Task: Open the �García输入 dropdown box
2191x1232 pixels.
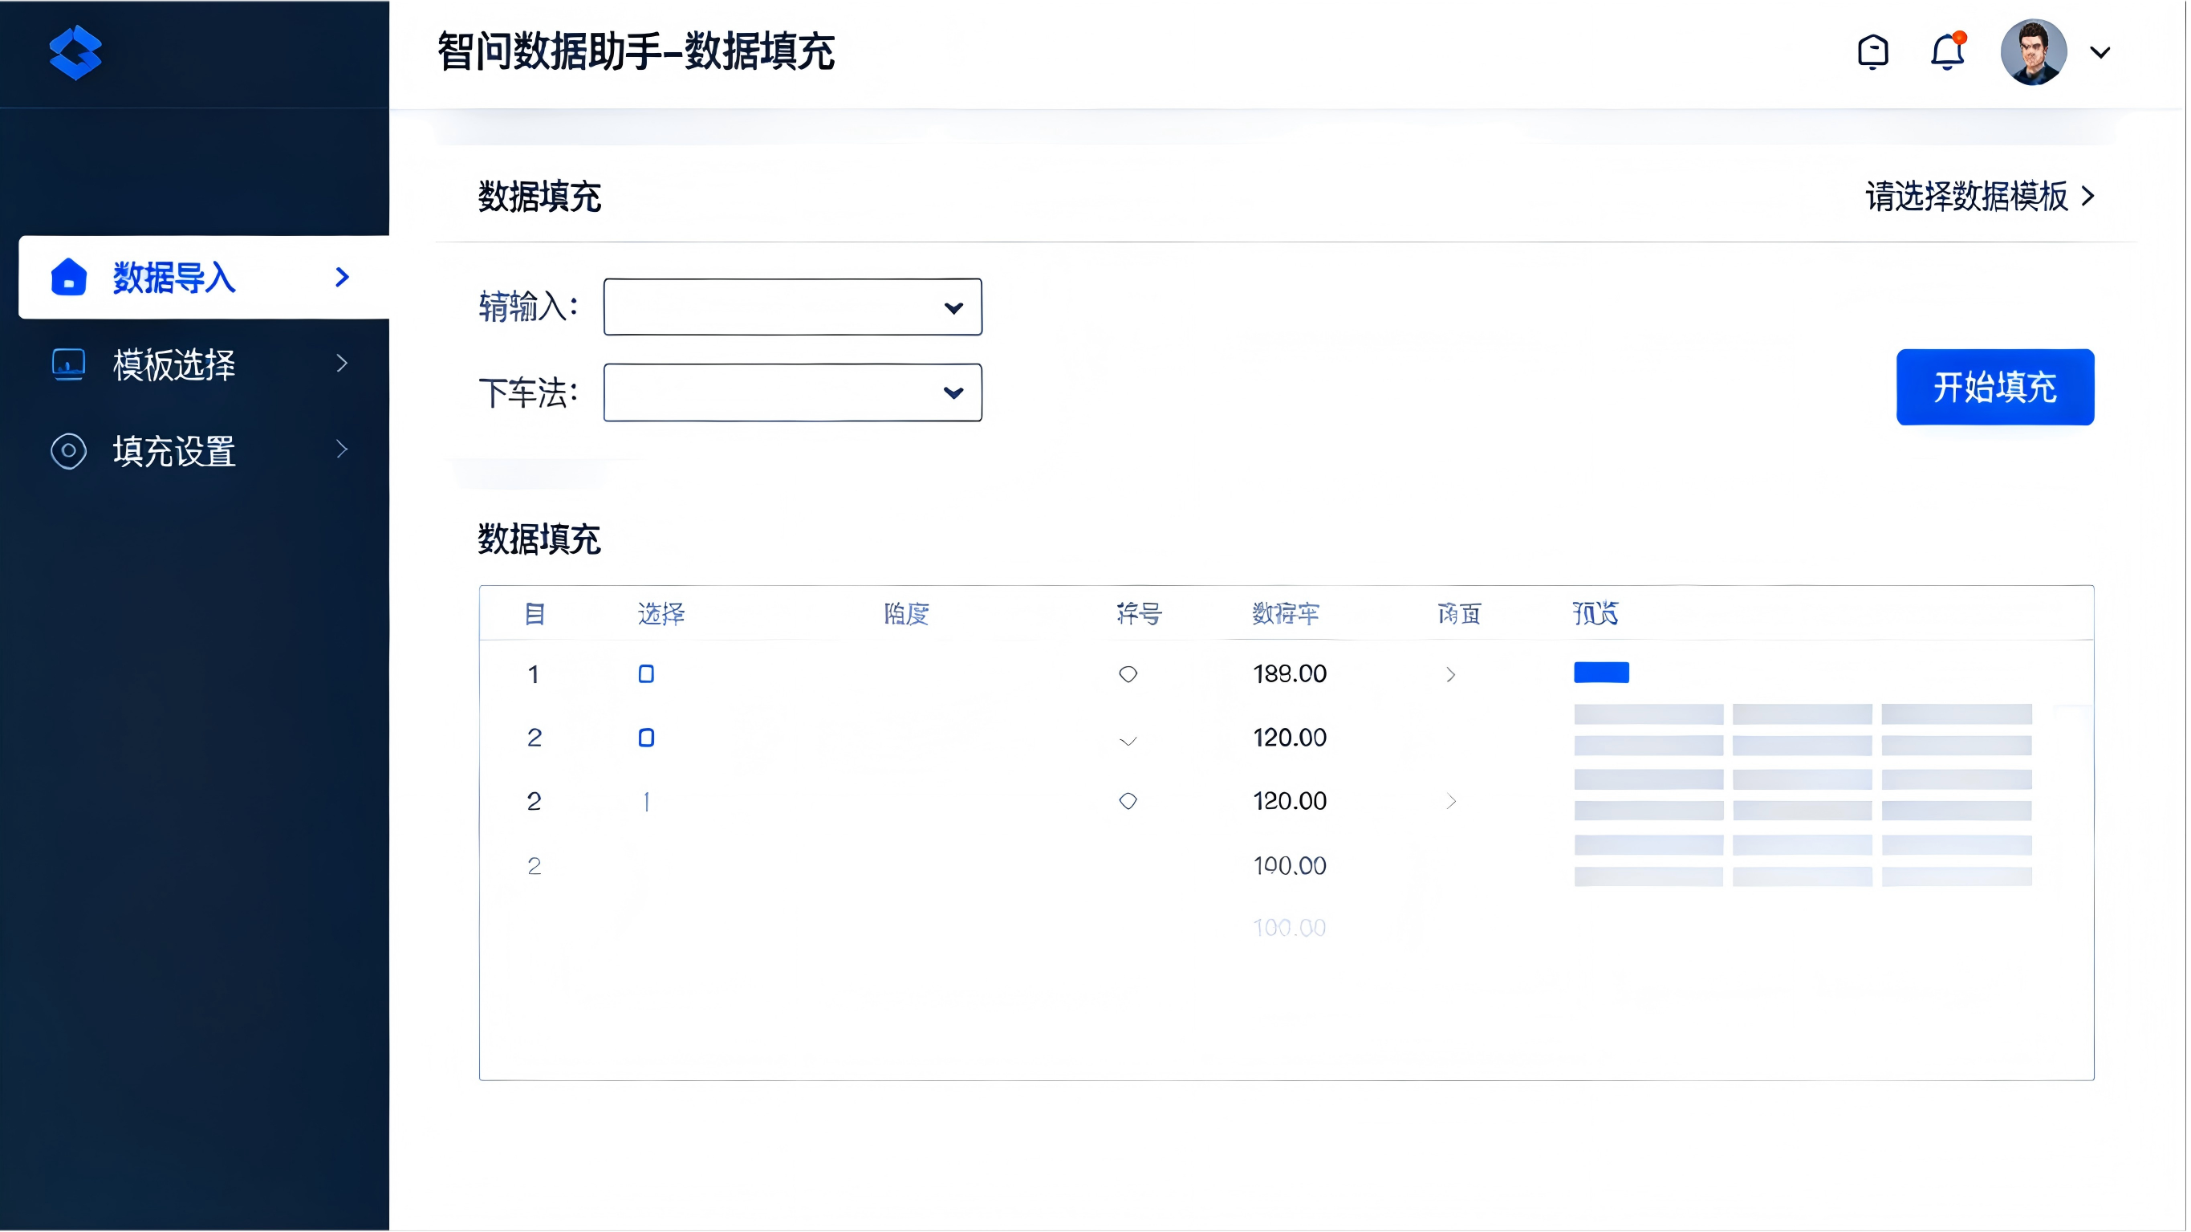Action: pos(792,307)
